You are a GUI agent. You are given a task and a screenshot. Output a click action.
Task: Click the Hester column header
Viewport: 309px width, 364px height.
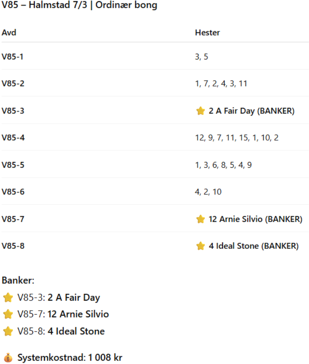[207, 32]
